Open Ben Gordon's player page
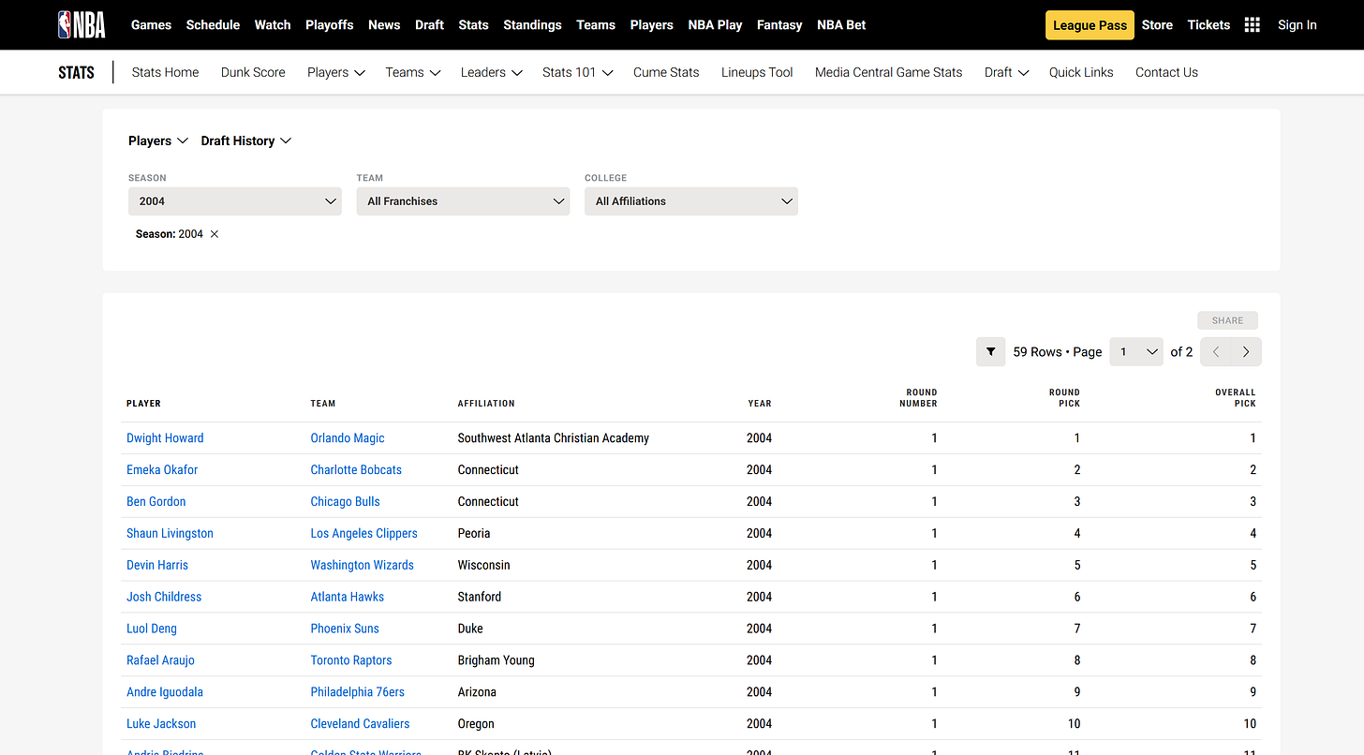Image resolution: width=1364 pixels, height=755 pixels. [x=156, y=502]
